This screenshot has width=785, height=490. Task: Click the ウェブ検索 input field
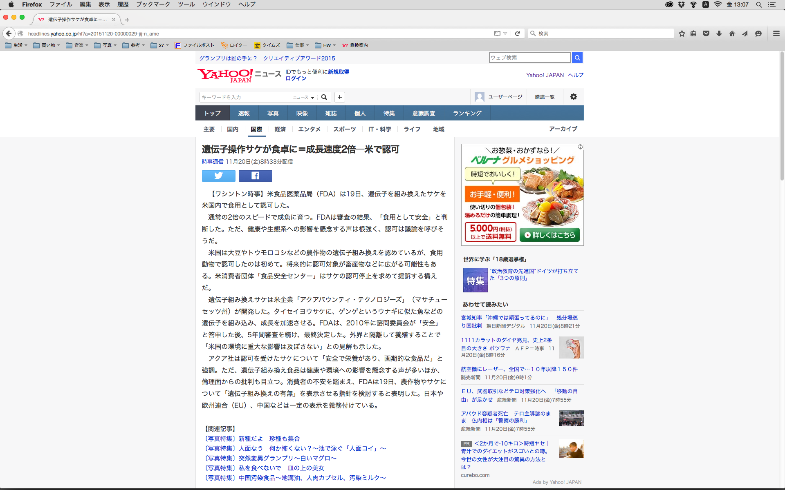(529, 58)
